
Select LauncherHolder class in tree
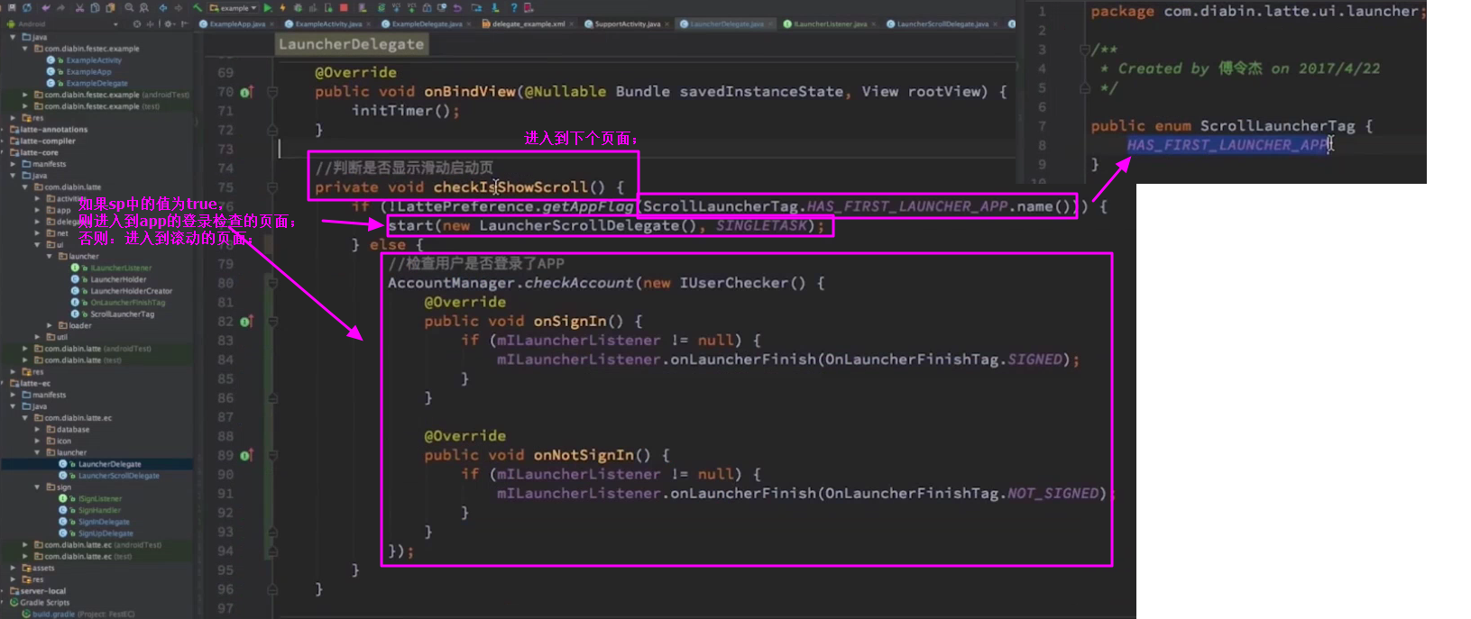click(x=118, y=279)
